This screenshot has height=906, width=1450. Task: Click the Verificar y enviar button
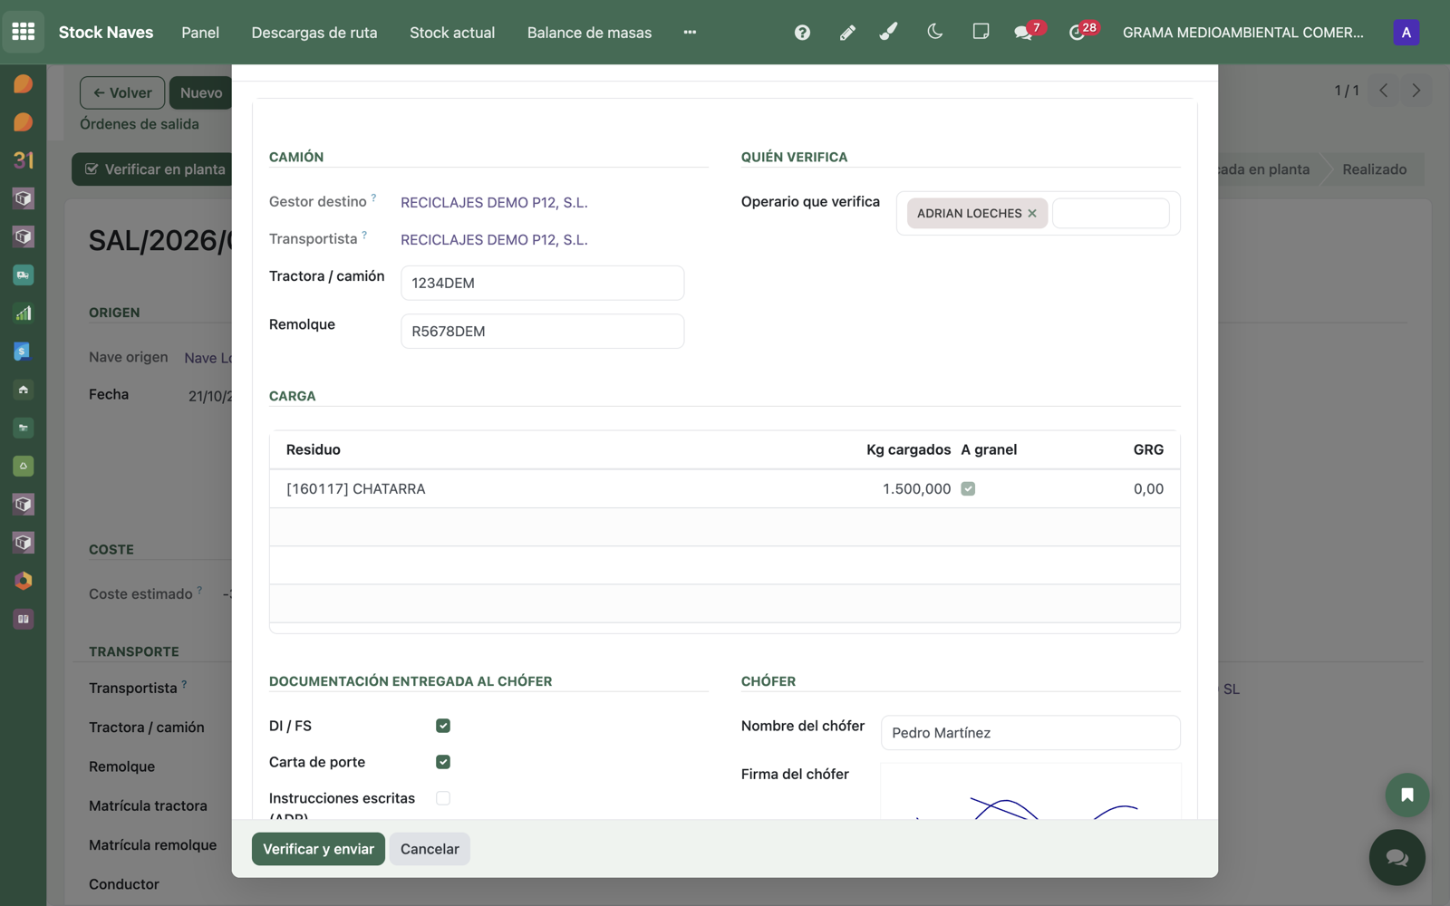[x=318, y=849]
